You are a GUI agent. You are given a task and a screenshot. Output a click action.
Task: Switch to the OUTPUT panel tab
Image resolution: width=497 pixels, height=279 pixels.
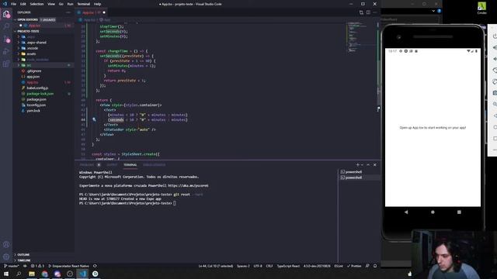tap(112, 165)
